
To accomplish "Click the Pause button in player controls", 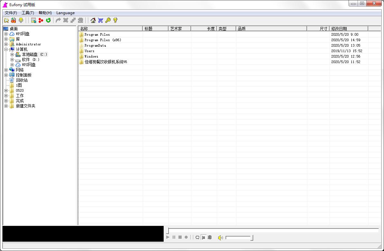I will (174, 237).
